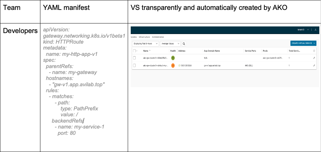Edit the ako-gw-cluster3--66bb2f6c5 virtual service pencil
321x152 pixels.
pyautogui.click(x=314, y=58)
